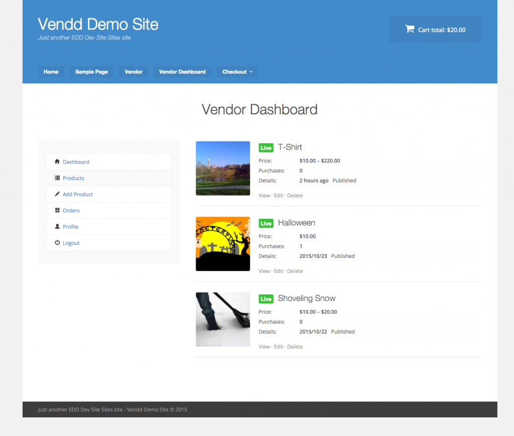Open the Sample Page navigation item
The height and width of the screenshot is (436, 514).
pyautogui.click(x=91, y=72)
